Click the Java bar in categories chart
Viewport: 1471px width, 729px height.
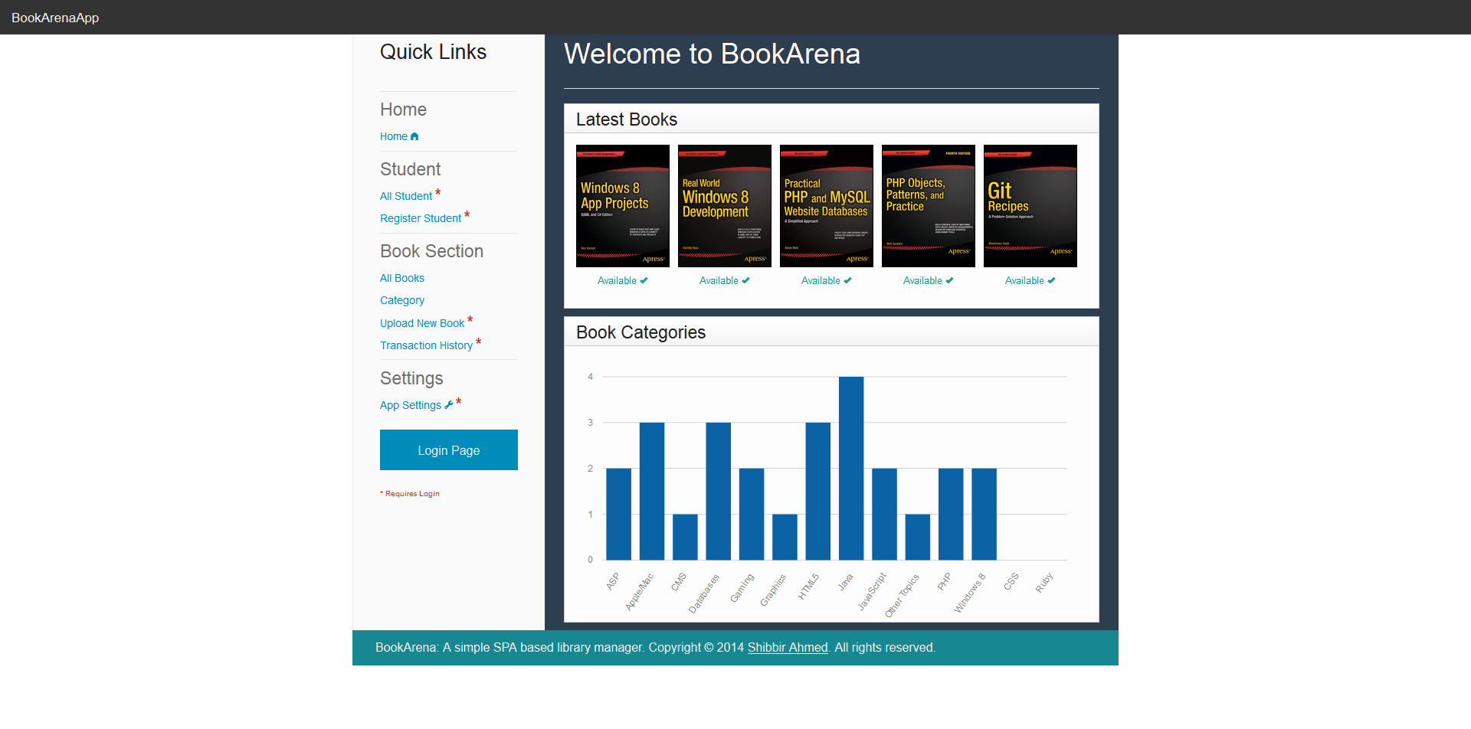coord(850,469)
